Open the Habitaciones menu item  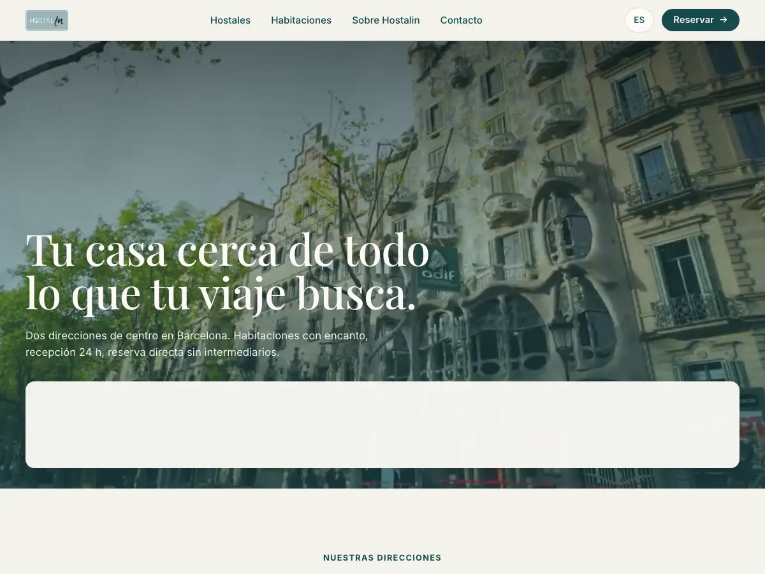click(x=301, y=20)
